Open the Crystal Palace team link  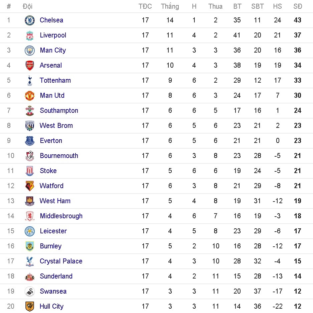(x=61, y=261)
